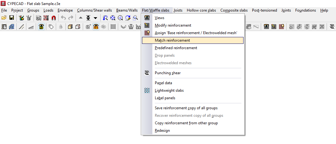Screen dimensions: 336x144
Task: Save project with floppy disk icon
Action: (12, 18)
